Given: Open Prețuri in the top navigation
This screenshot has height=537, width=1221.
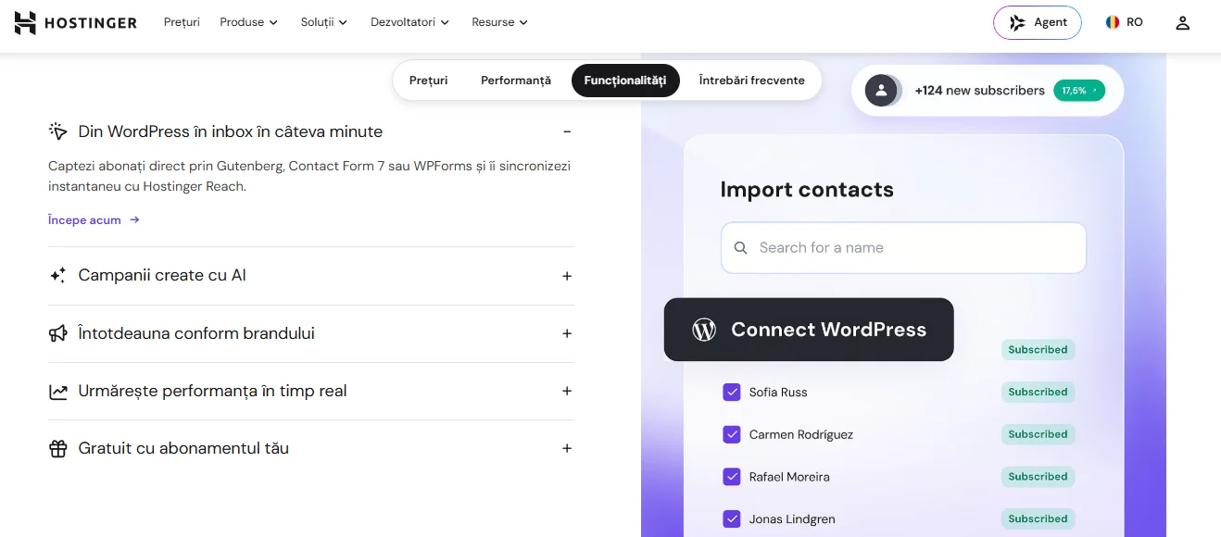Looking at the screenshot, I should click(x=182, y=22).
